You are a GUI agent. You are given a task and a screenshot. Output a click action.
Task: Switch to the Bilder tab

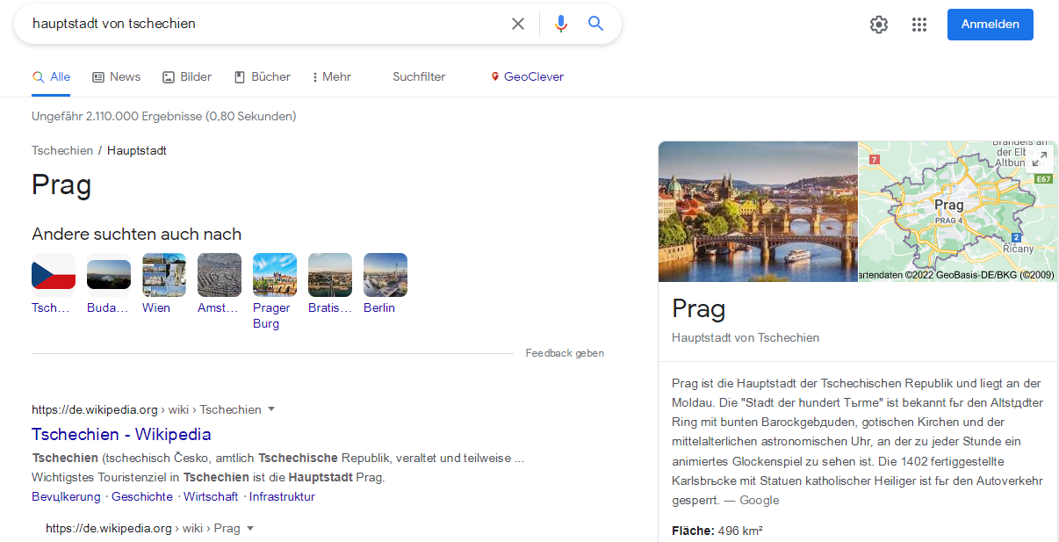click(x=187, y=77)
